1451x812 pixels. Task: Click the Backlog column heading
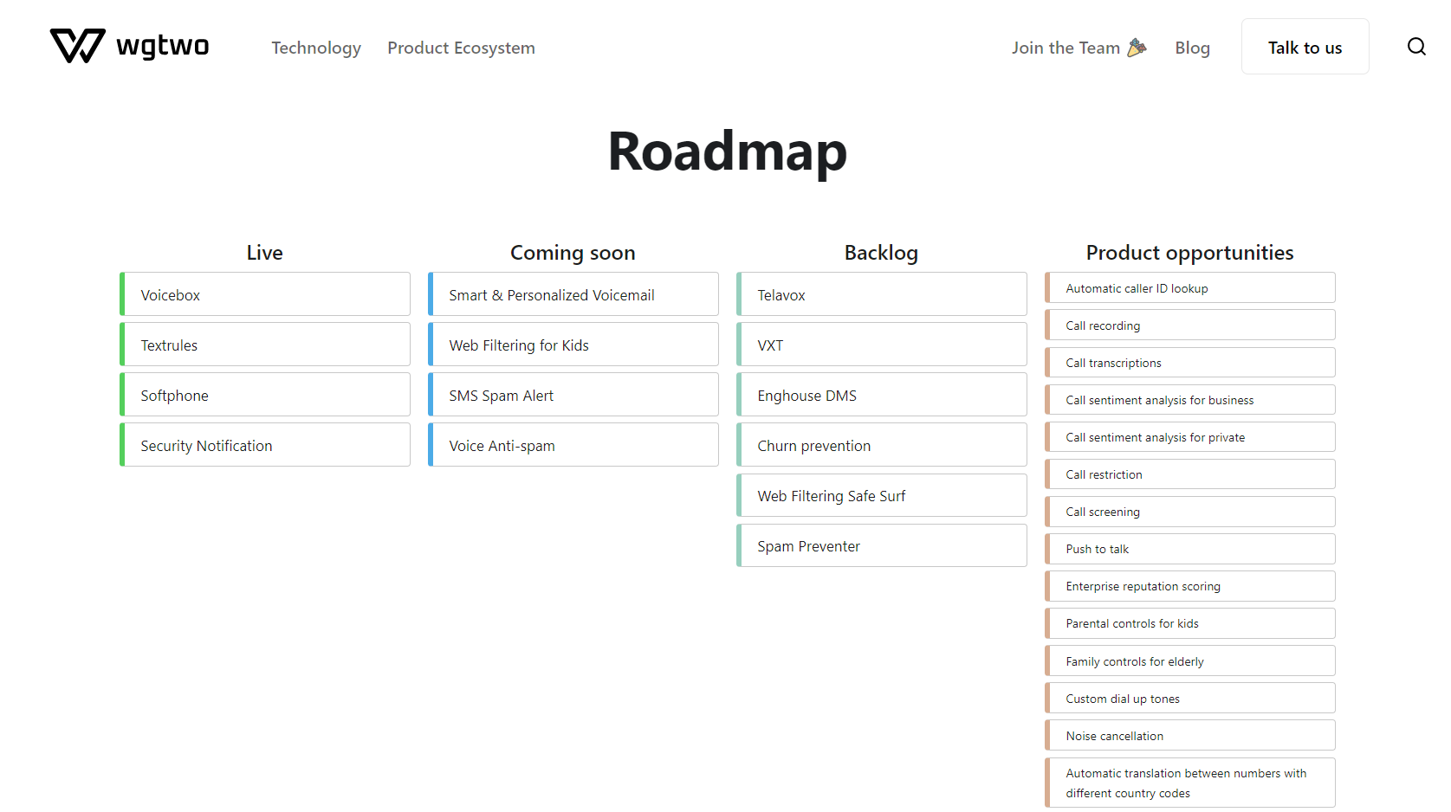881,252
